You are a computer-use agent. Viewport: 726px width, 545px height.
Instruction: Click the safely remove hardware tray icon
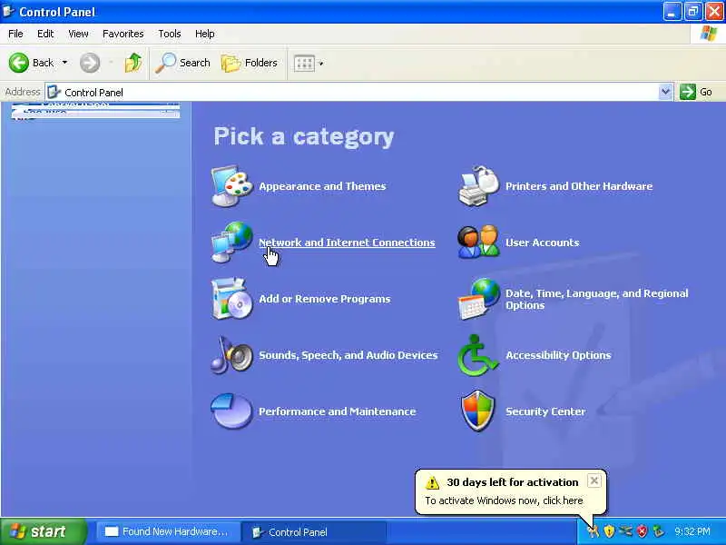pyautogui.click(x=658, y=531)
